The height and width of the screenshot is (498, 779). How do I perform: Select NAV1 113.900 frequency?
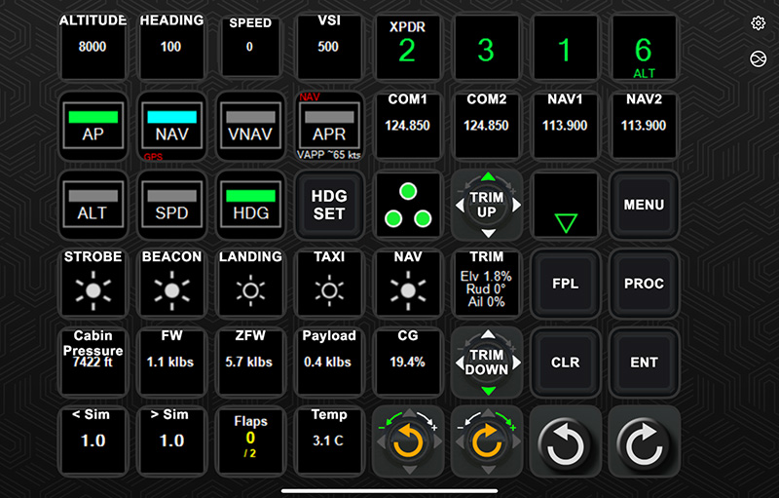[x=566, y=126]
